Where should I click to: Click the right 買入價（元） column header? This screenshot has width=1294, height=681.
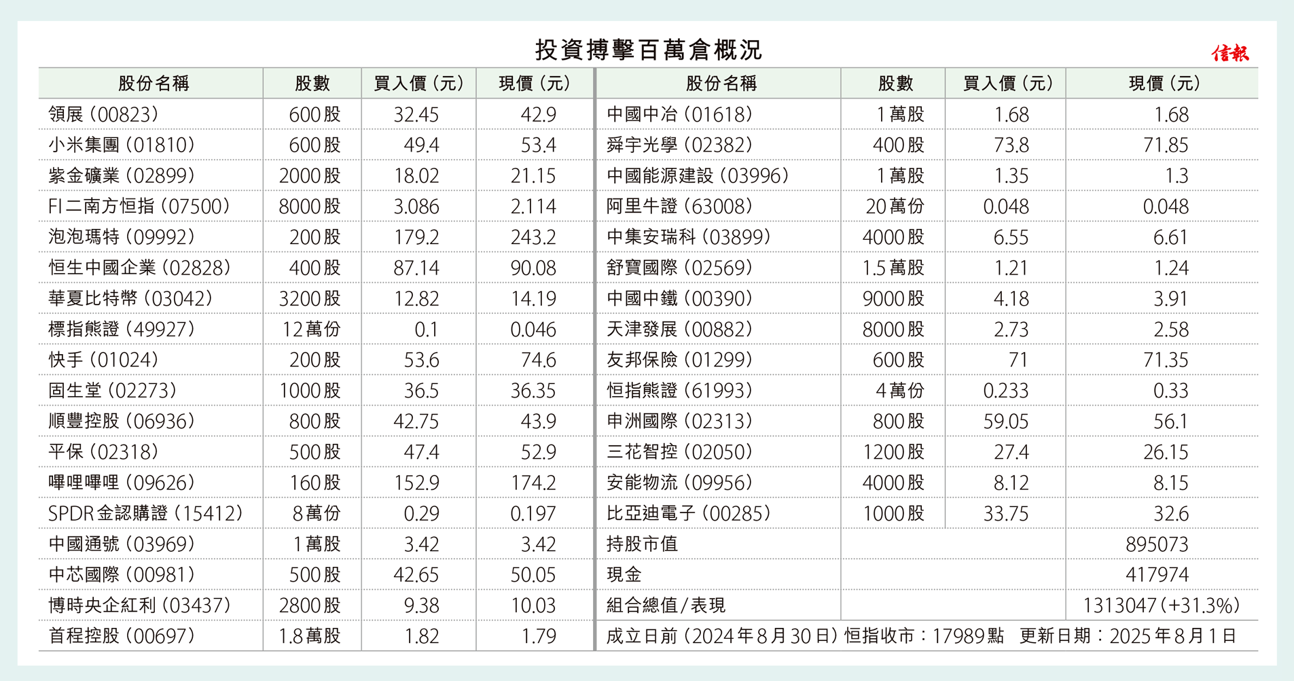[x=1008, y=84]
